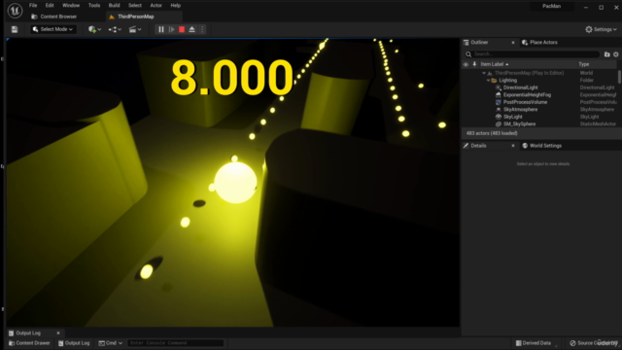Open the File menu

point(33,6)
